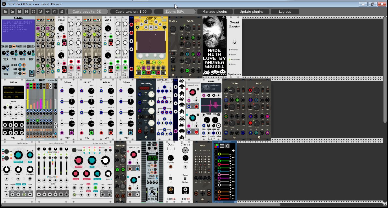Click the Save As toolbar icon
The width and height of the screenshot is (388, 208).
(27, 12)
